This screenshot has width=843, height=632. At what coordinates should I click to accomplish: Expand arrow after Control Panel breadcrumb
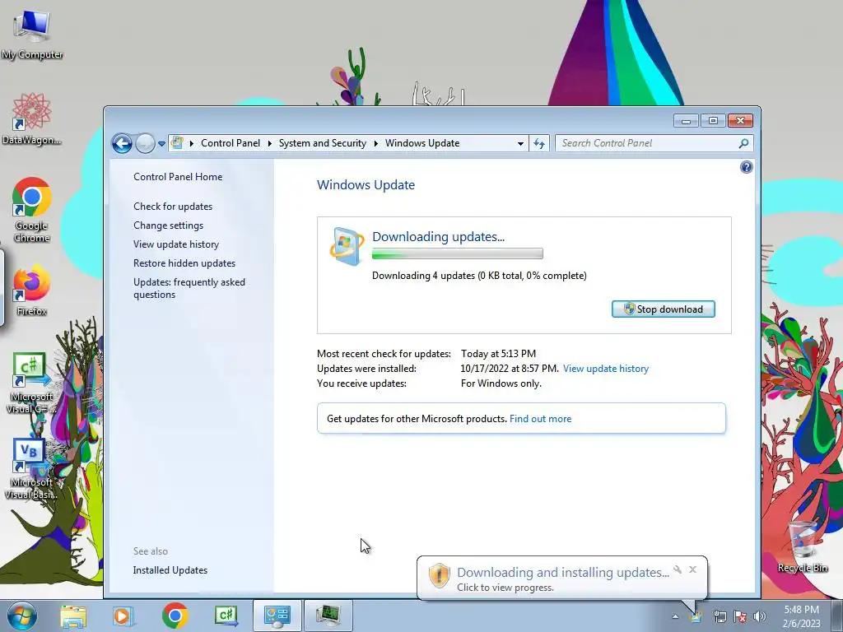pos(269,143)
